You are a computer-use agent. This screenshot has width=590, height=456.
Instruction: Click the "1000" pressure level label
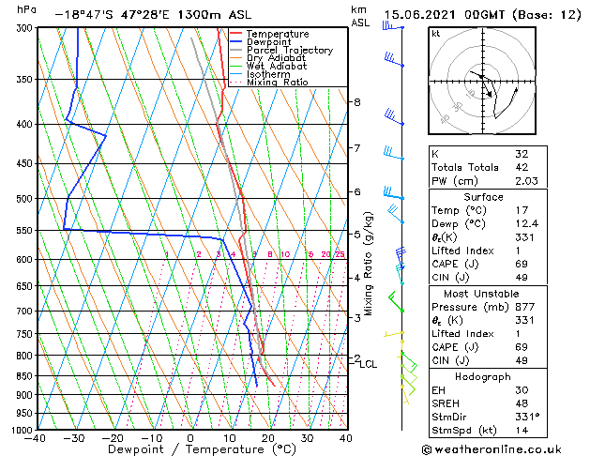23,430
